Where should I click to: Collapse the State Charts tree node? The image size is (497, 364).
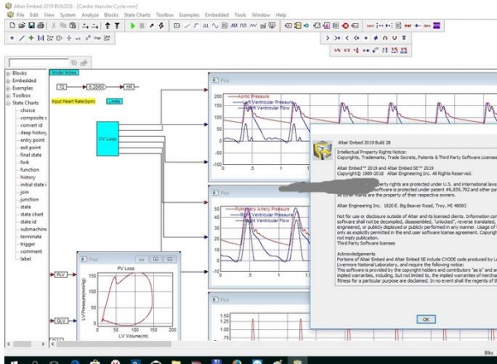pyautogui.click(x=8, y=103)
